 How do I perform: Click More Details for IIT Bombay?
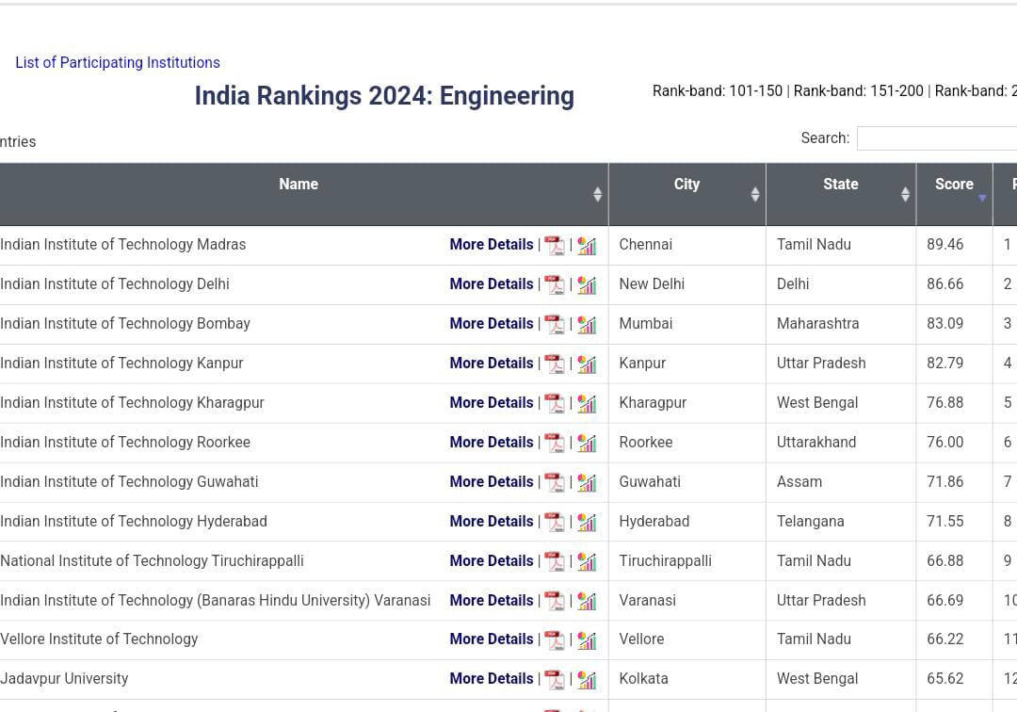[x=491, y=324]
